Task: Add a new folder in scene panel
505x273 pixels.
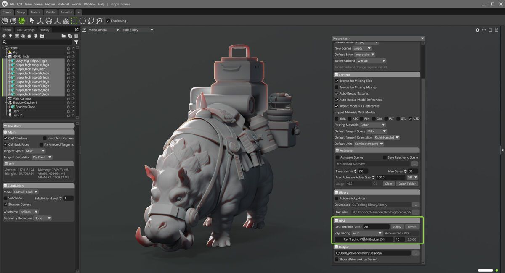Action: [x=64, y=36]
